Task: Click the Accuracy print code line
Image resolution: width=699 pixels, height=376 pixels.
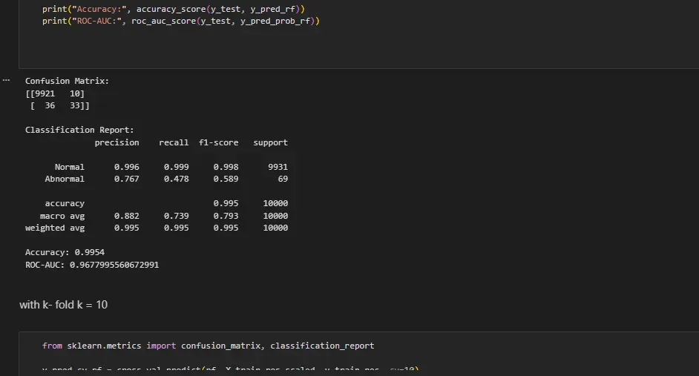Action: tap(174, 9)
